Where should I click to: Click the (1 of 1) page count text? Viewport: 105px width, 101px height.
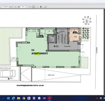pos(11,7)
